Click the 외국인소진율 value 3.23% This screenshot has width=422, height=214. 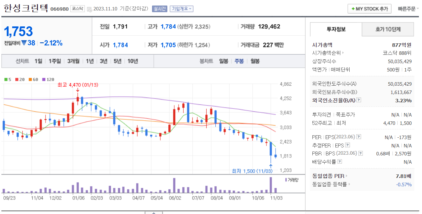(x=404, y=101)
